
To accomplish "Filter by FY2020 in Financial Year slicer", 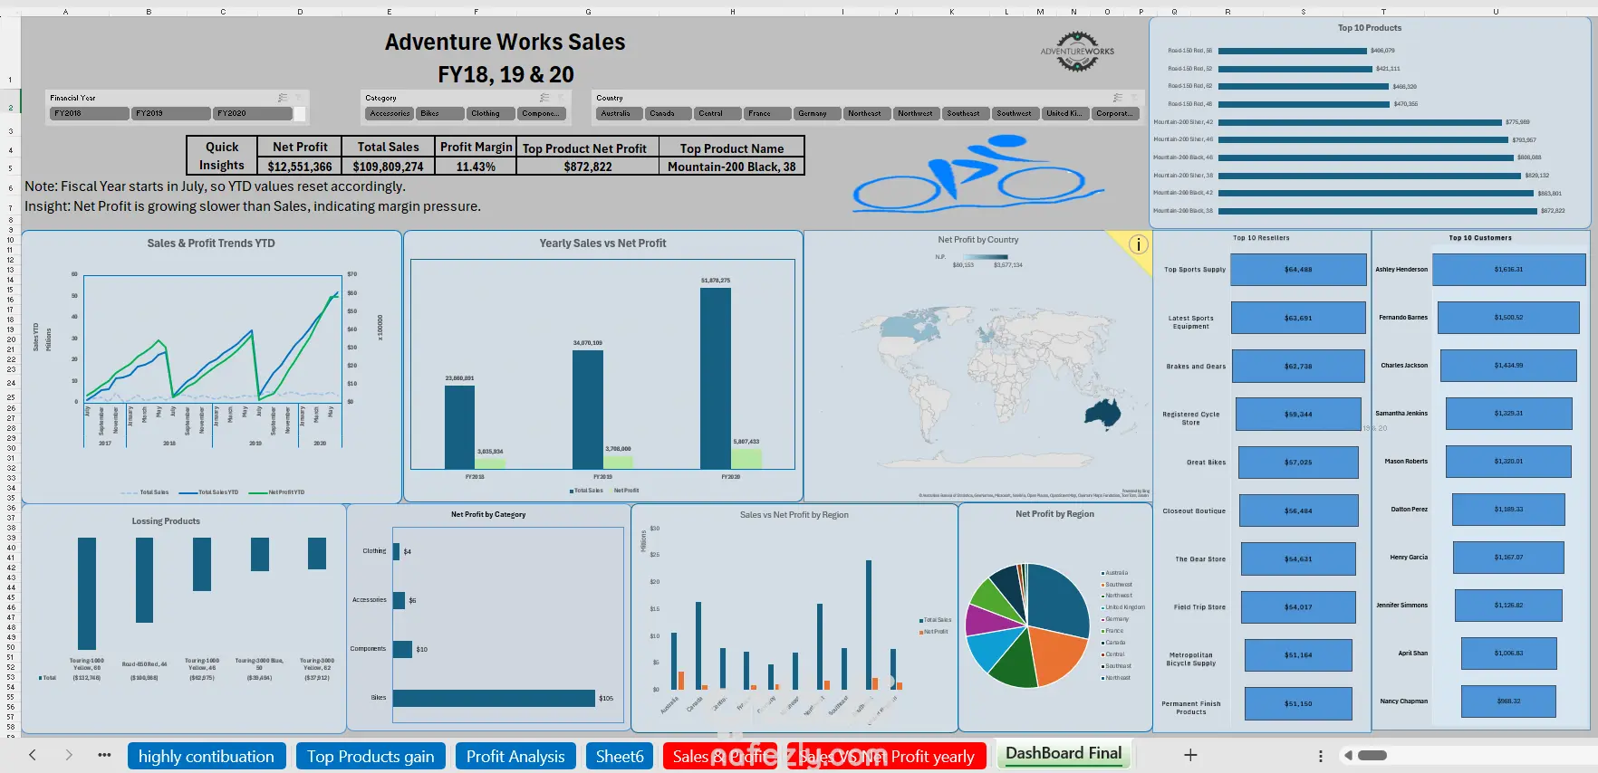I will (252, 114).
